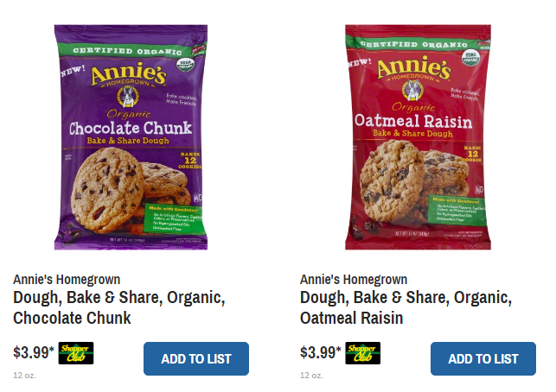Click the 12 oz. size under Chocolate Chunk
The image size is (556, 392).
coord(24,376)
